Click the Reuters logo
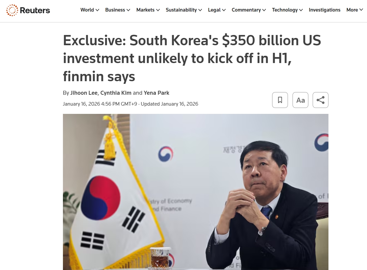 28,10
